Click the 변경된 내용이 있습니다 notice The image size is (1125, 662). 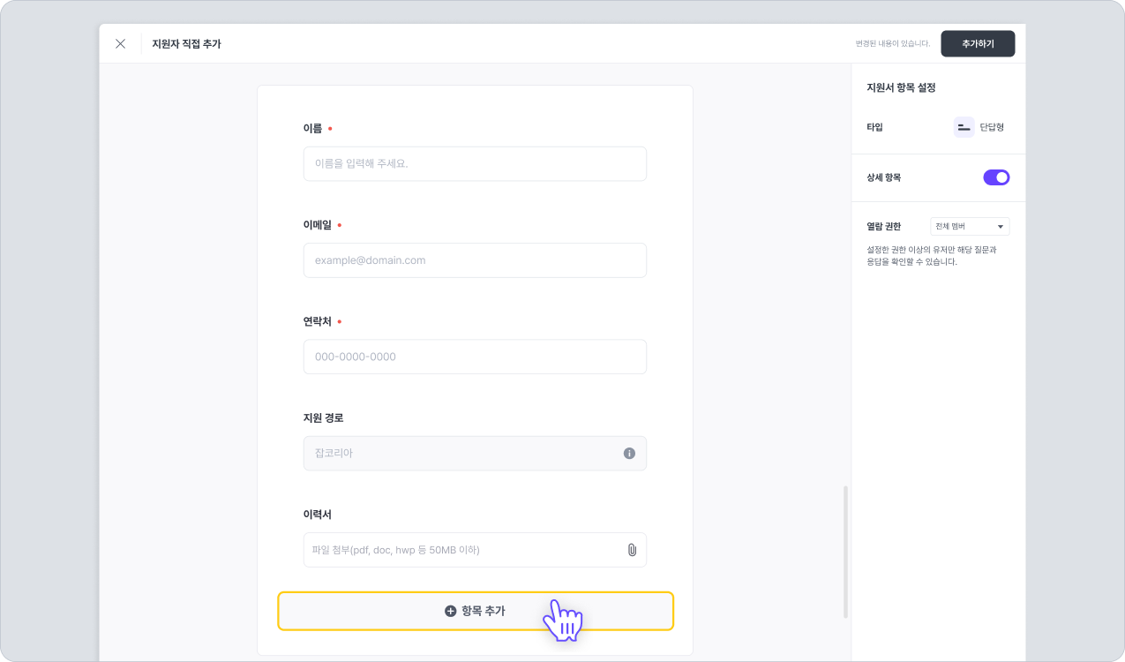892,43
